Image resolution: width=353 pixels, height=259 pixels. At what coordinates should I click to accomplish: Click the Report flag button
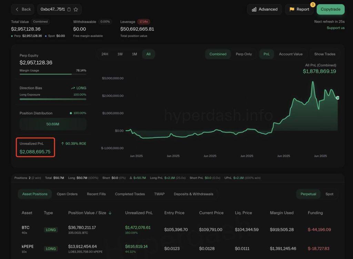coord(299,9)
